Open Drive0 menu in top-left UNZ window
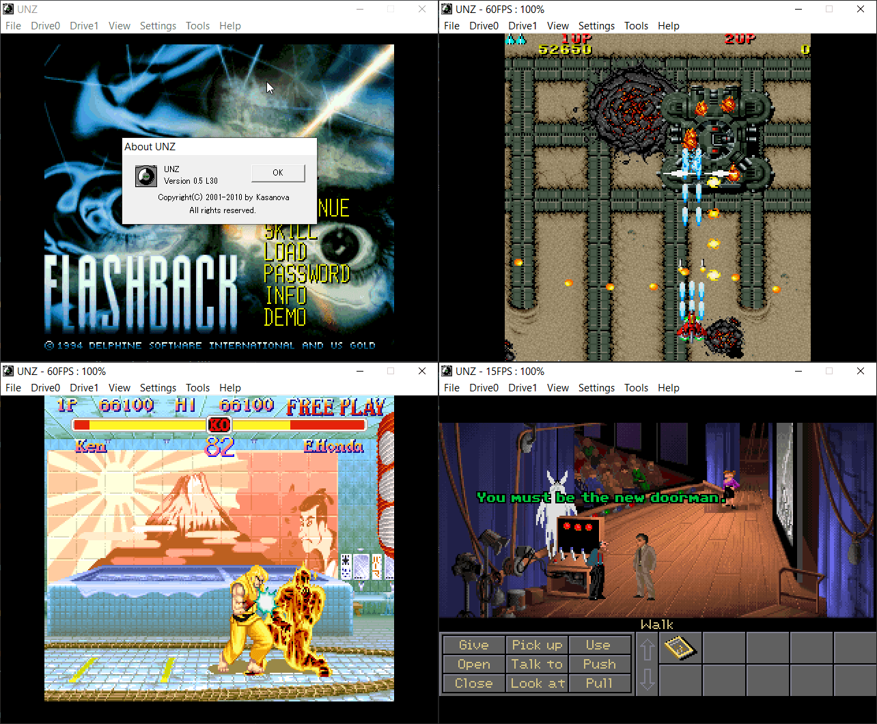Image resolution: width=877 pixels, height=724 pixels. click(x=45, y=26)
